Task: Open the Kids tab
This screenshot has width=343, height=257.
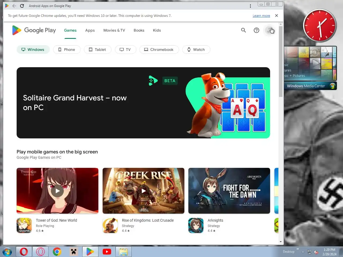Action: (157, 30)
